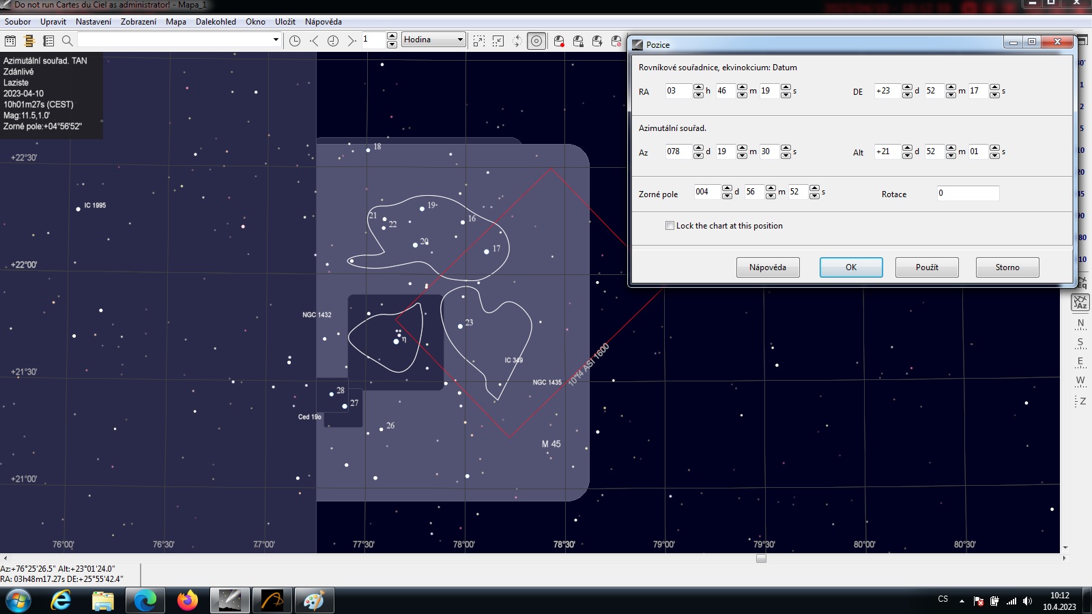Click the Storno button
The image size is (1092, 614).
click(x=1007, y=267)
